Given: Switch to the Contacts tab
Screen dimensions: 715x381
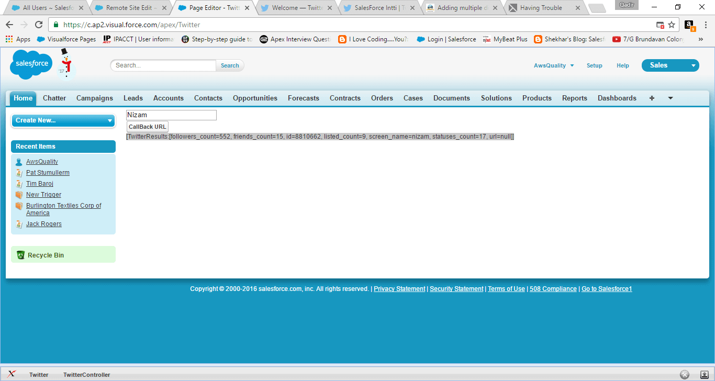Looking at the screenshot, I should [208, 98].
